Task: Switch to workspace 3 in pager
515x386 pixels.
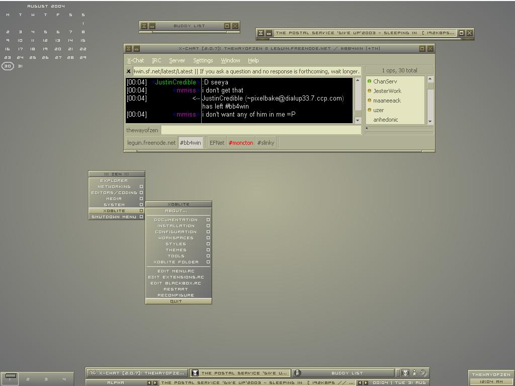Action: click(46, 379)
